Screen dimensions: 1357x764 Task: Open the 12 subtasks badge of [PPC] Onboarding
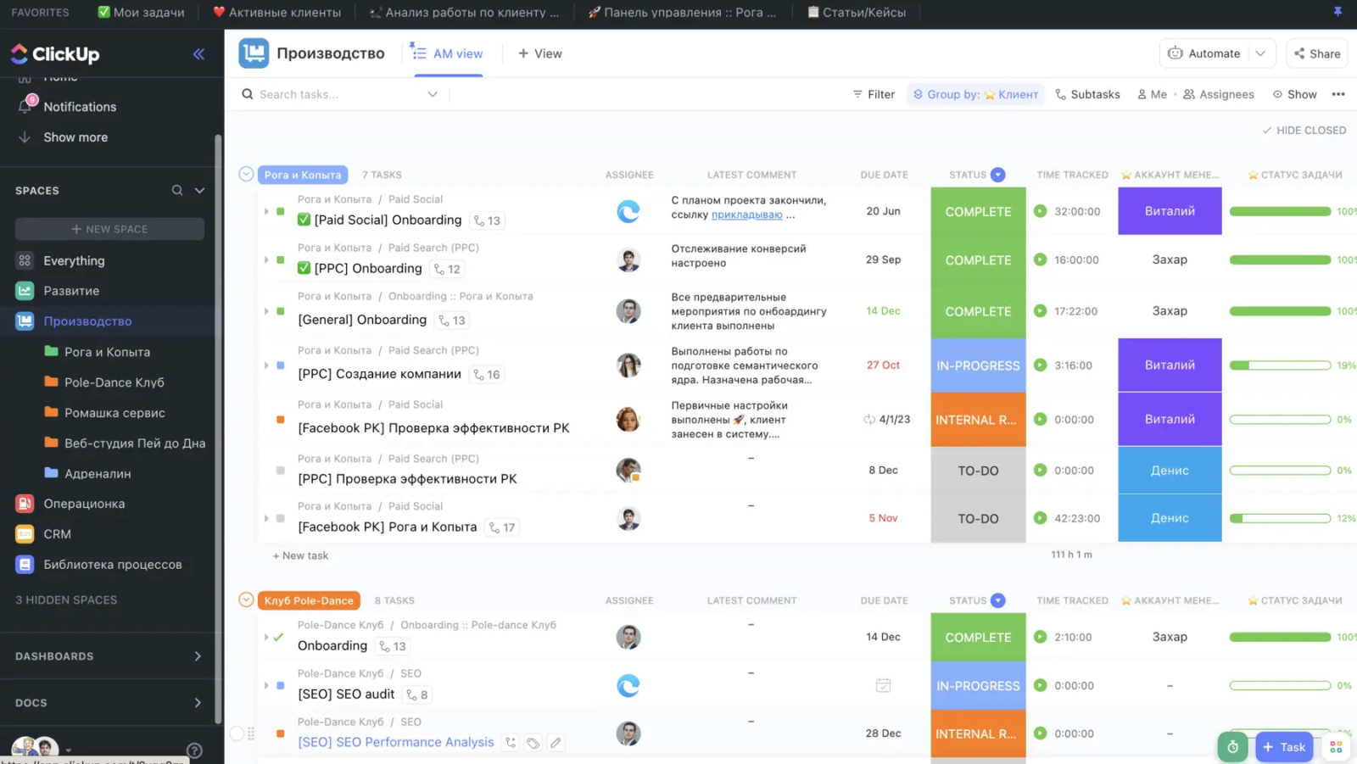point(447,269)
